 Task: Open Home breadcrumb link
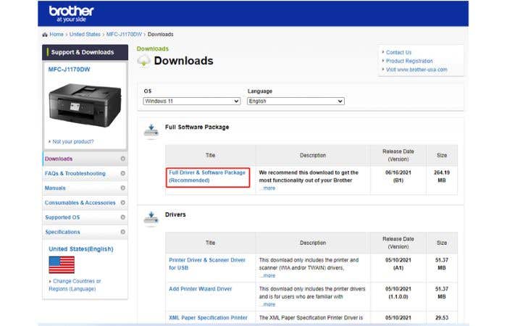click(x=56, y=34)
